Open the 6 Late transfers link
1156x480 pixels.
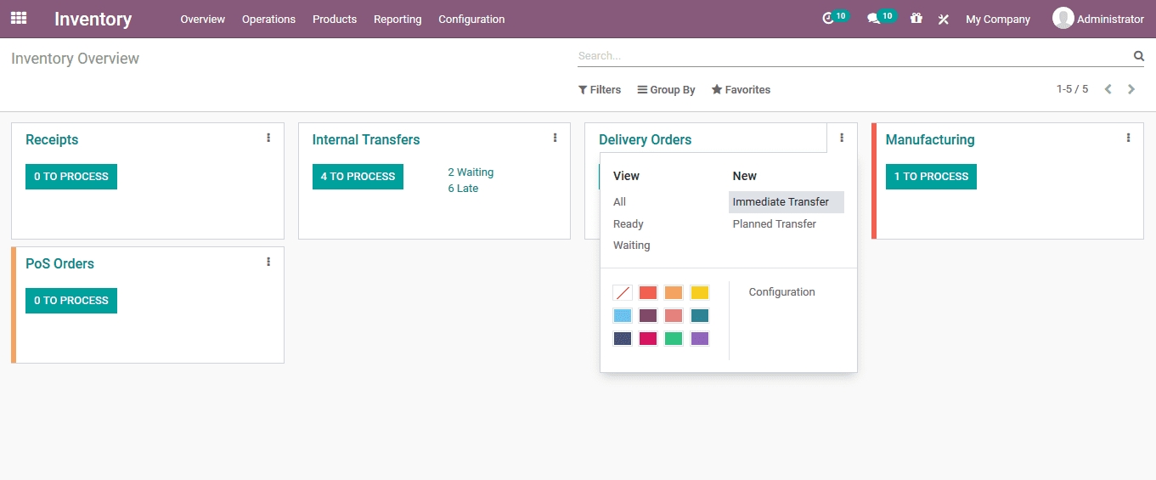point(463,189)
